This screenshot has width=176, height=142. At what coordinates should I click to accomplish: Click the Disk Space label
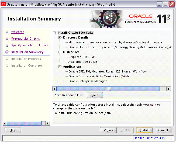pyautogui.click(x=71, y=52)
